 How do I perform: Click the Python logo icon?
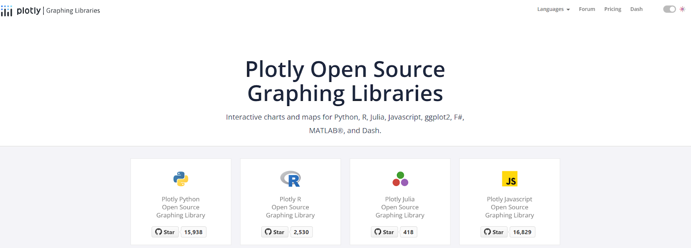point(181,179)
